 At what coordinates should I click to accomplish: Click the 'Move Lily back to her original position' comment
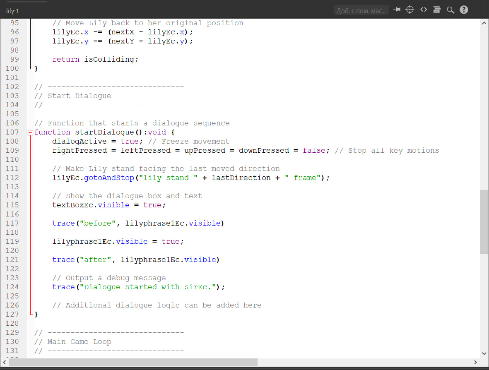(x=154, y=23)
